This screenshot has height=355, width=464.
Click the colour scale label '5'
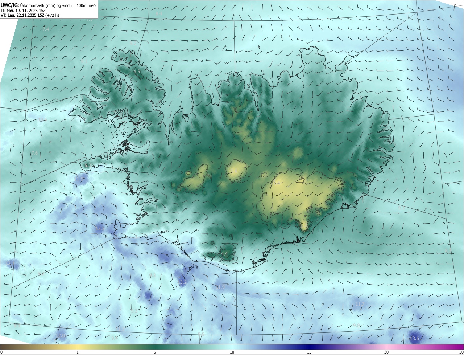pyautogui.click(x=155, y=352)
